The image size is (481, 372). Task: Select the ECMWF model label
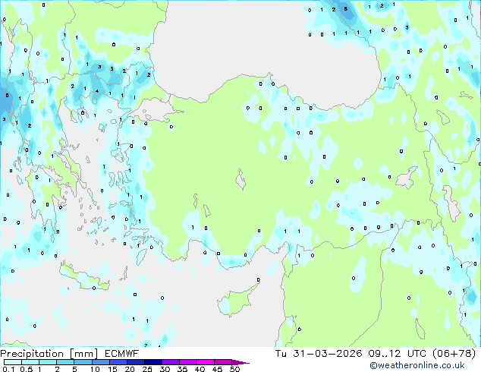[x=122, y=354]
